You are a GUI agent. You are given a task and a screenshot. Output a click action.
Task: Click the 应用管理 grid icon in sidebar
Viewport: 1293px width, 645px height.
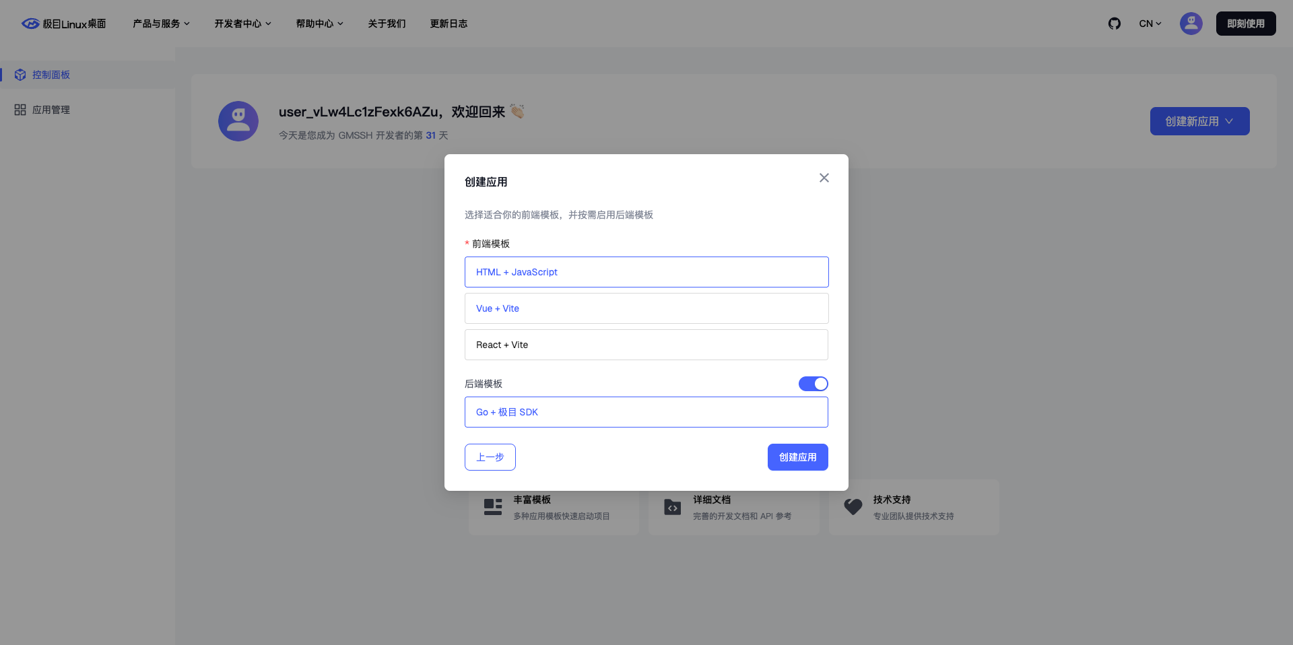[20, 110]
